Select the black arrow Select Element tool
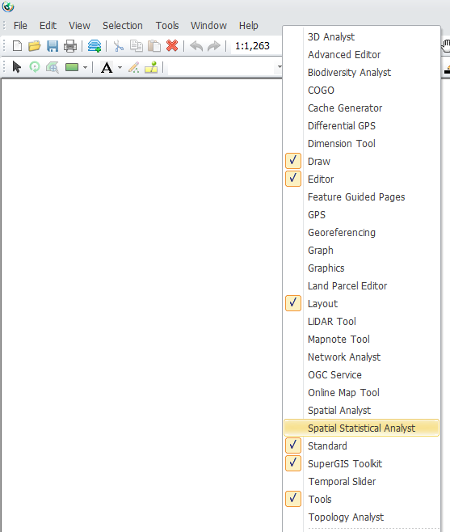The width and height of the screenshot is (450, 532). (x=16, y=67)
